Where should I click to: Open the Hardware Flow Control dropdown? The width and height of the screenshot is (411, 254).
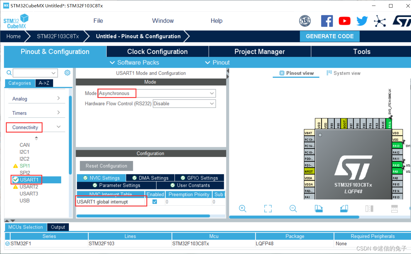[184, 104]
